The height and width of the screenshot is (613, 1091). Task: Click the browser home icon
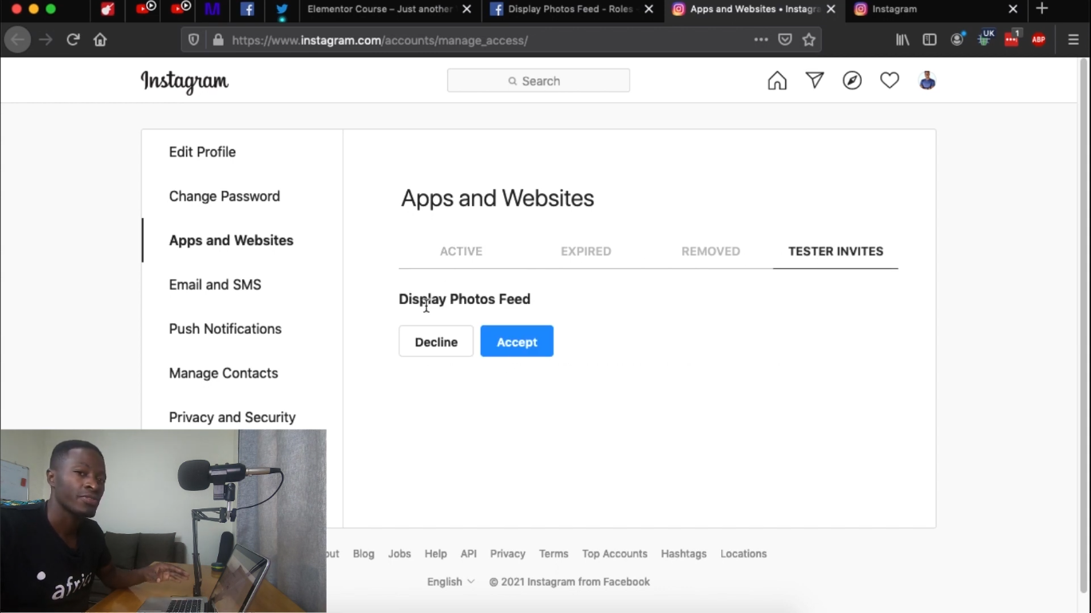click(100, 39)
